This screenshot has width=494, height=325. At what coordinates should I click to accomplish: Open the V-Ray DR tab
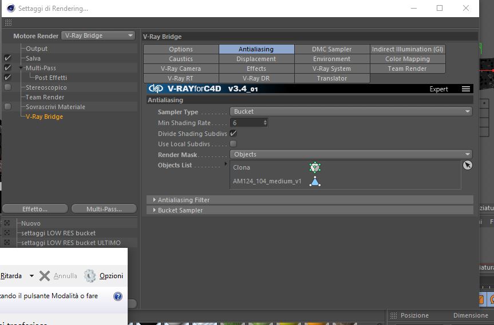tap(256, 78)
